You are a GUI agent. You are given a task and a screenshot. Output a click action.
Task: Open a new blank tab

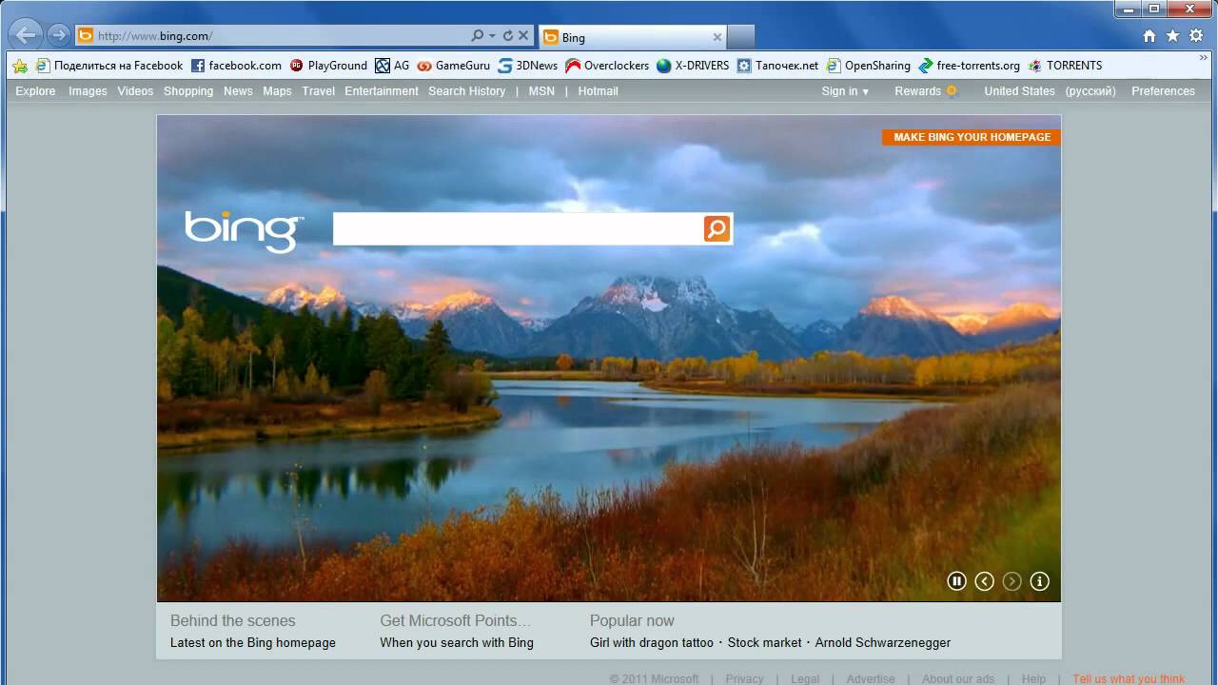point(741,37)
